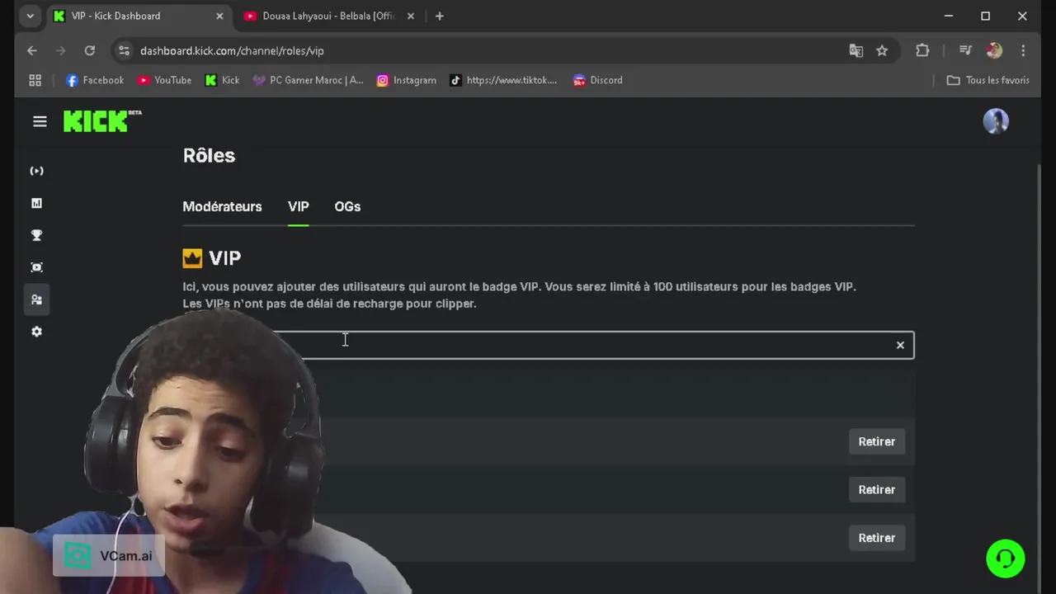Viewport: 1056px width, 594px height.
Task: Open the trophy achievements icon in sidebar
Action: coord(36,235)
